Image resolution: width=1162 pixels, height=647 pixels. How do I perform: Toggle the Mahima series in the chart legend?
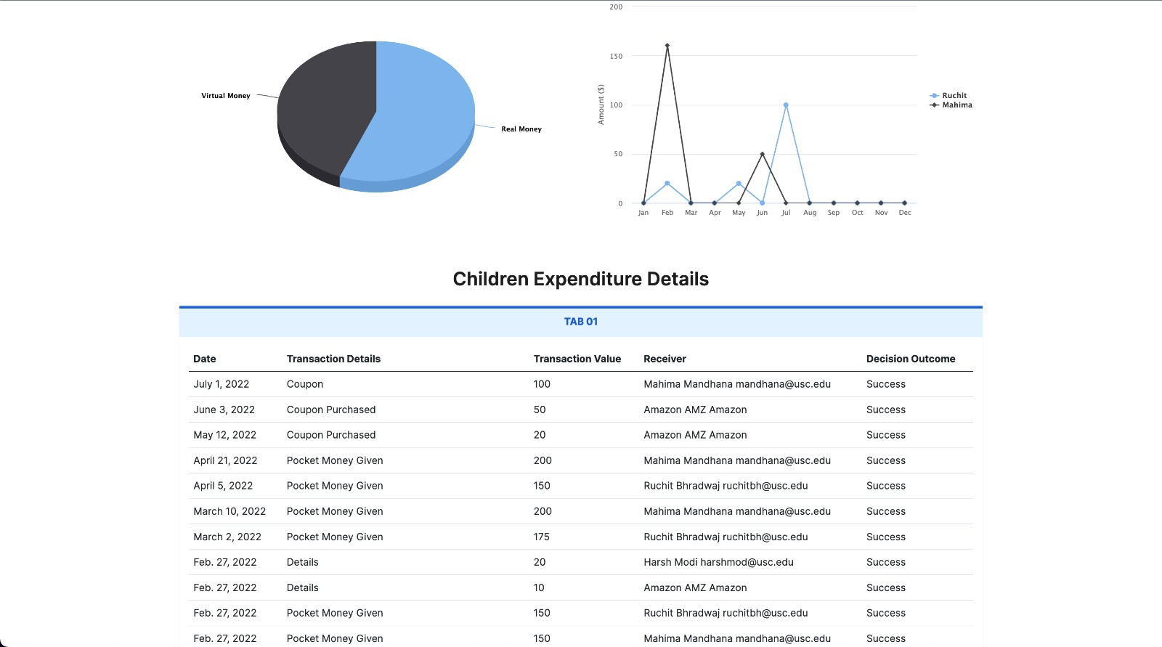[x=951, y=105]
